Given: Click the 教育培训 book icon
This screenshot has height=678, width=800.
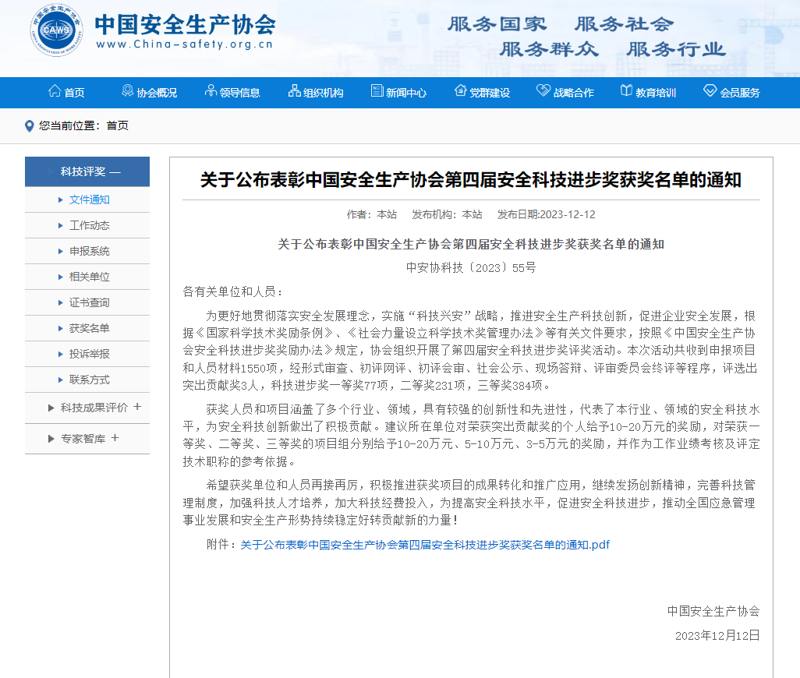Looking at the screenshot, I should 627,90.
